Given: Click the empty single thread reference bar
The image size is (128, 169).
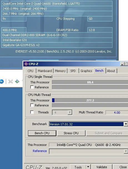Looking at the screenshot, I should pos(90,87).
